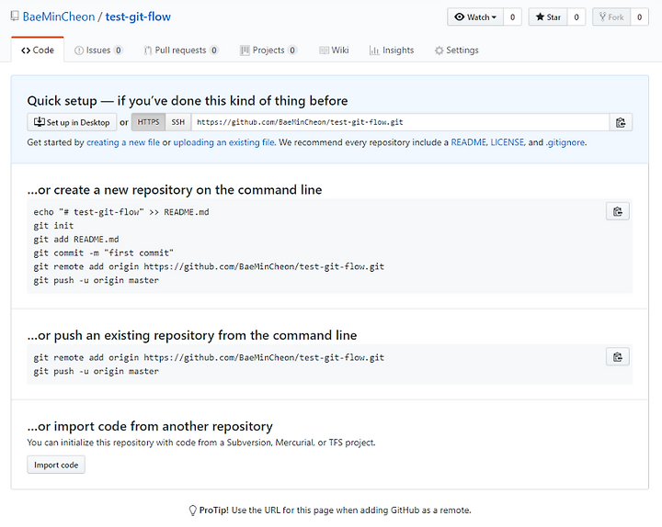
Task: Click Set up in Desktop button
Action: coord(72,122)
